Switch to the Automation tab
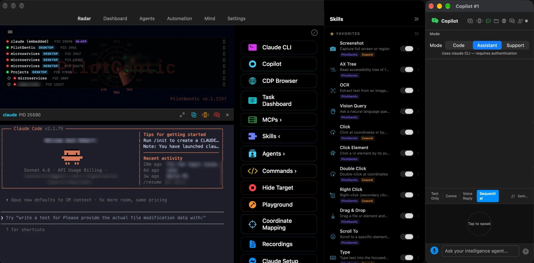534x263 pixels. click(x=179, y=18)
